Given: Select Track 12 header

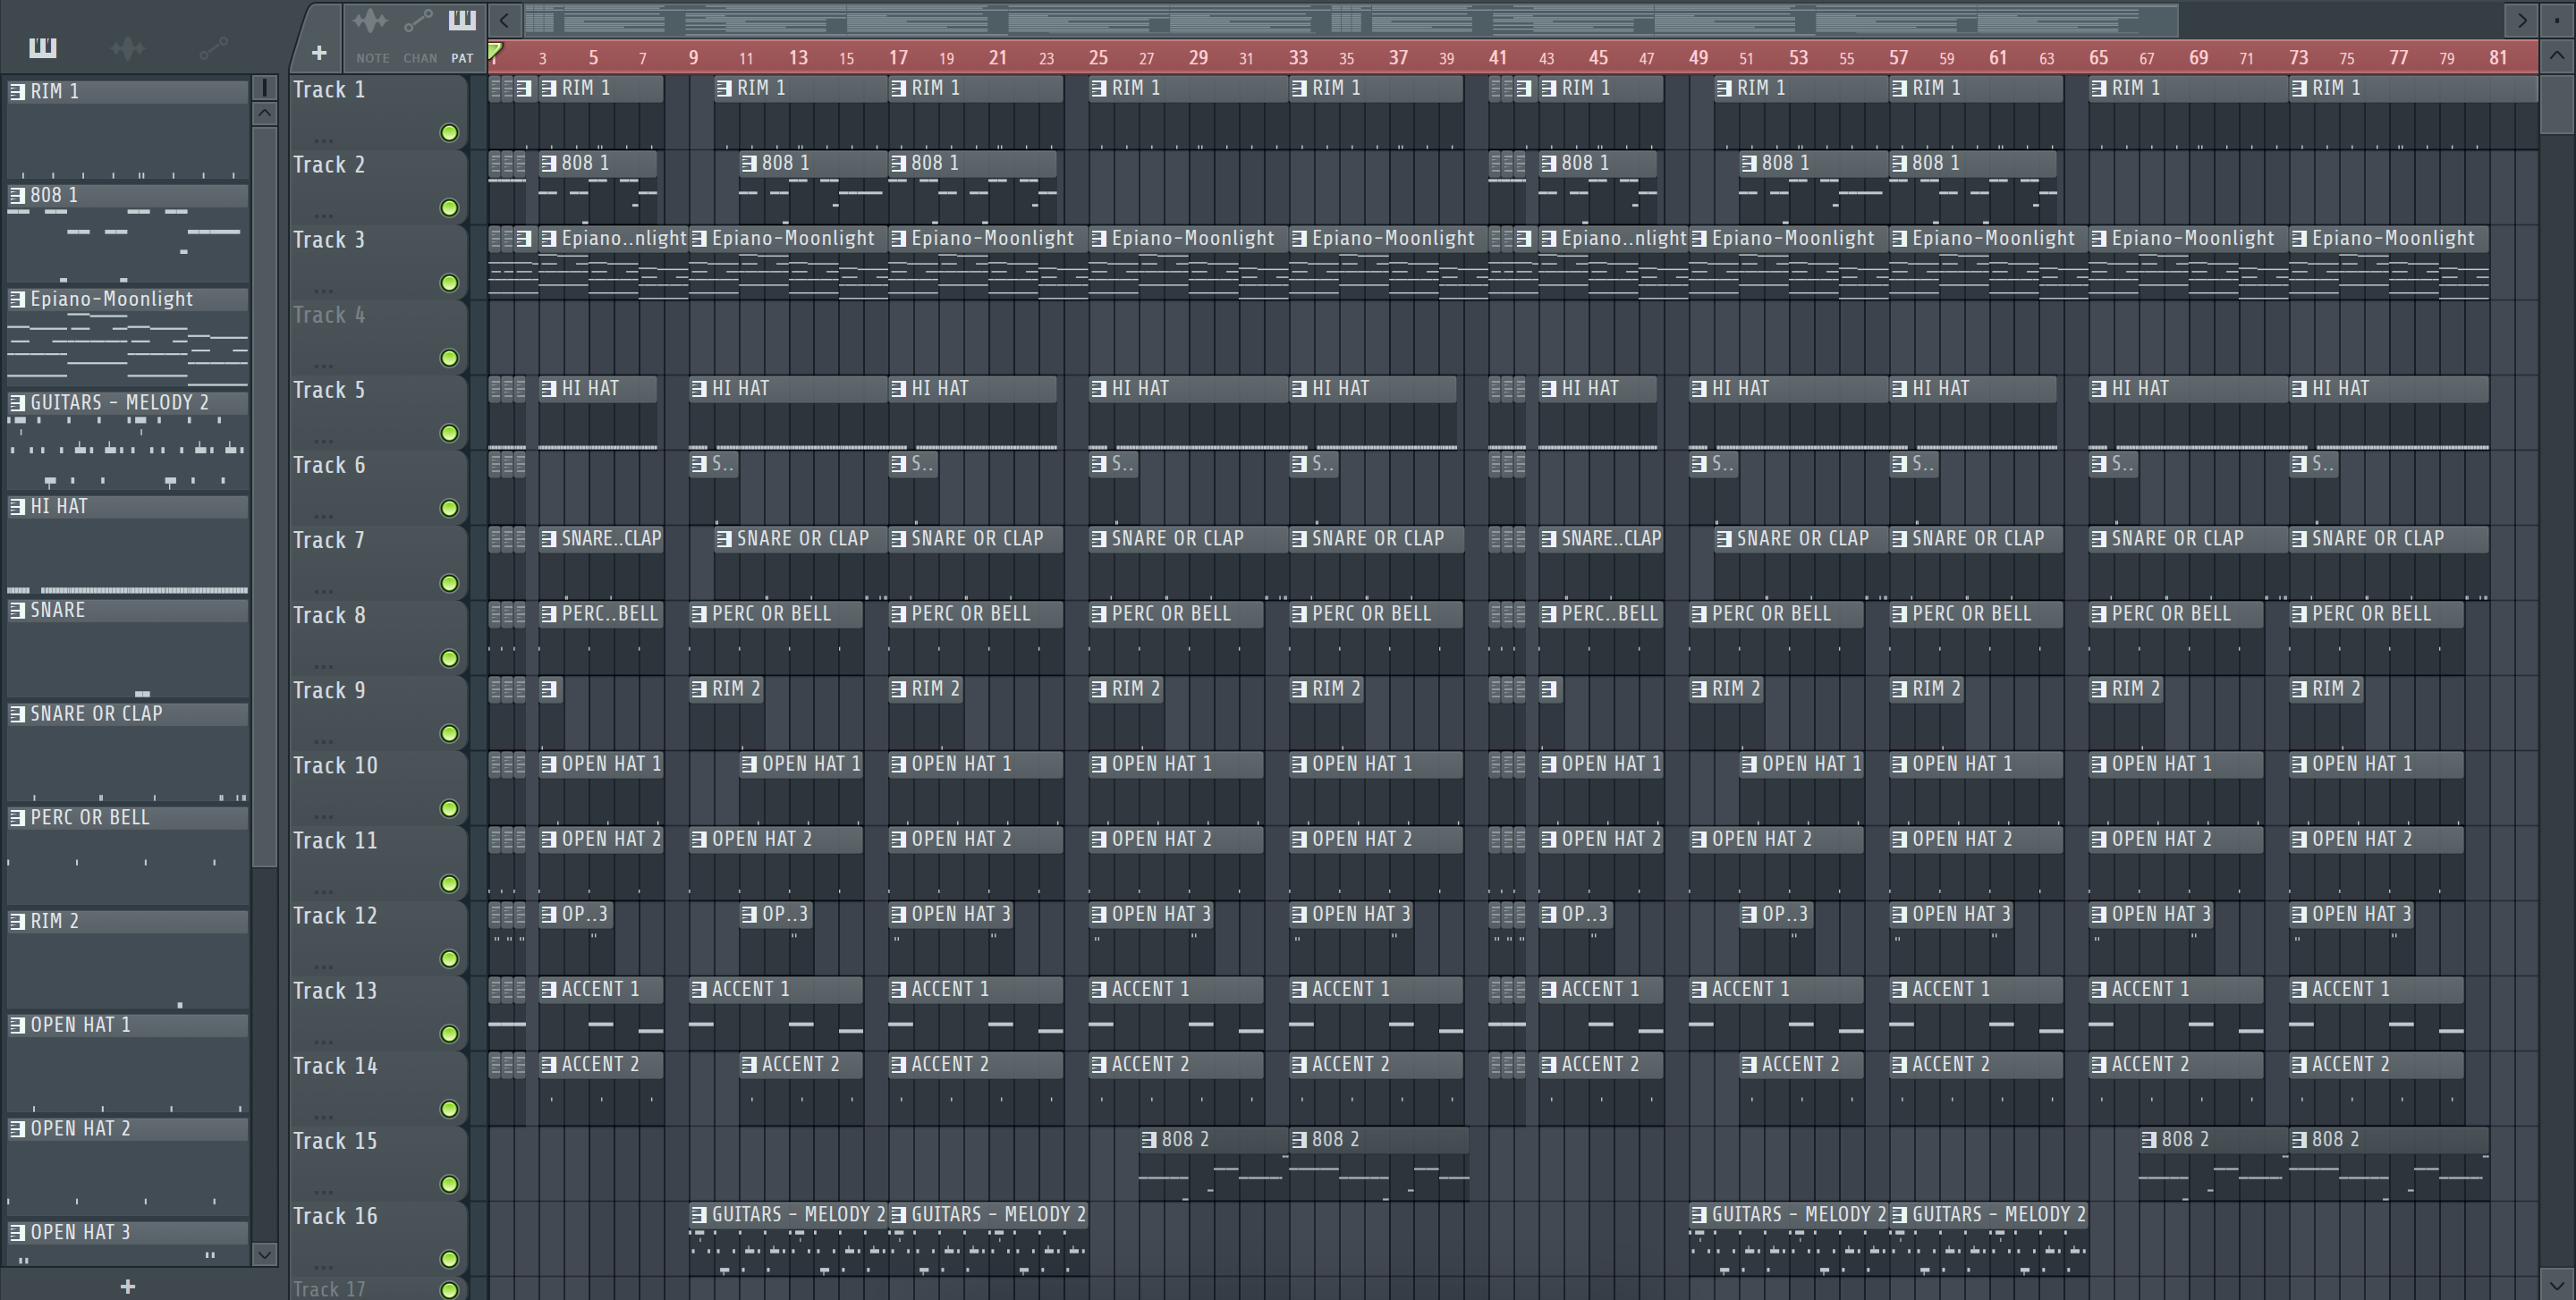Looking at the screenshot, I should pos(378,937).
